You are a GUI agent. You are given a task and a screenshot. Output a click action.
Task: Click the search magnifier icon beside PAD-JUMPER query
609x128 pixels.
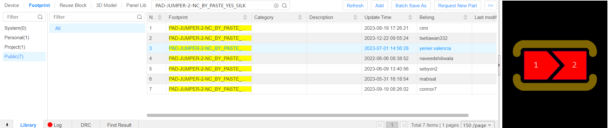pyautogui.click(x=284, y=6)
